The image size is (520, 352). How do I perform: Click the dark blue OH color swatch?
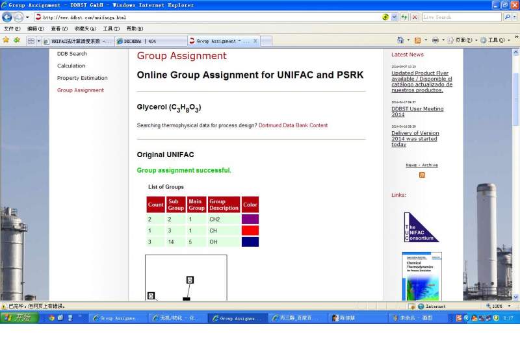coord(250,242)
